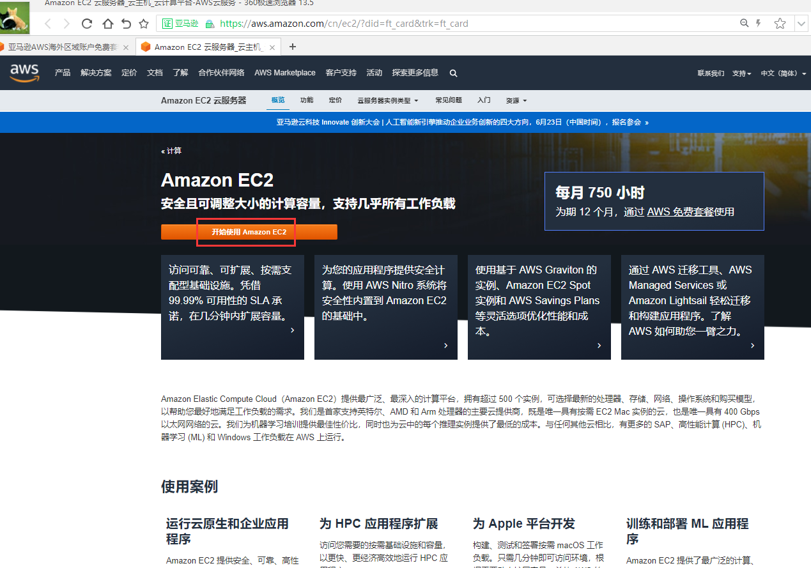Bookmark page with the star icon left of address bar
The height and width of the screenshot is (568, 811).
[x=144, y=24]
